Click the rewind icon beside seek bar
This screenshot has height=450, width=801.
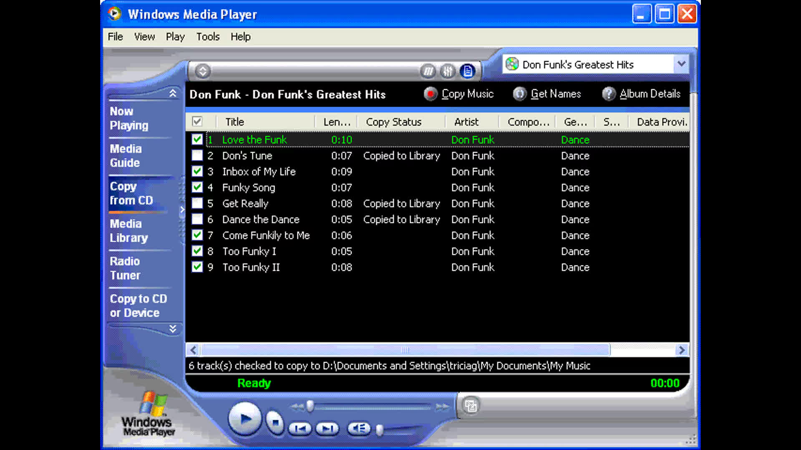click(x=297, y=406)
